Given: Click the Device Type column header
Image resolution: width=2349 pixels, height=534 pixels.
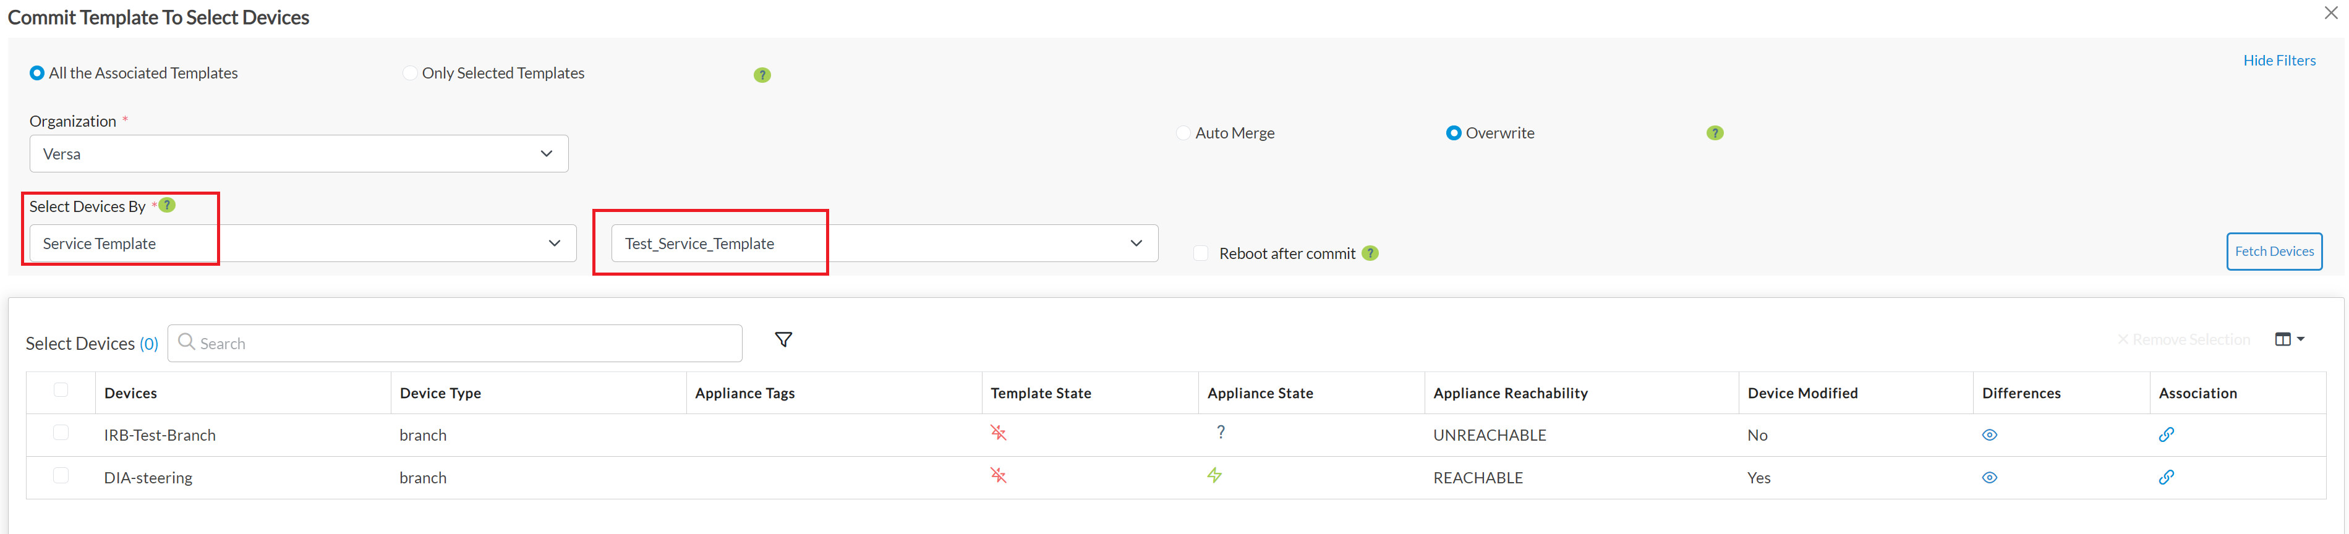Looking at the screenshot, I should click(440, 392).
